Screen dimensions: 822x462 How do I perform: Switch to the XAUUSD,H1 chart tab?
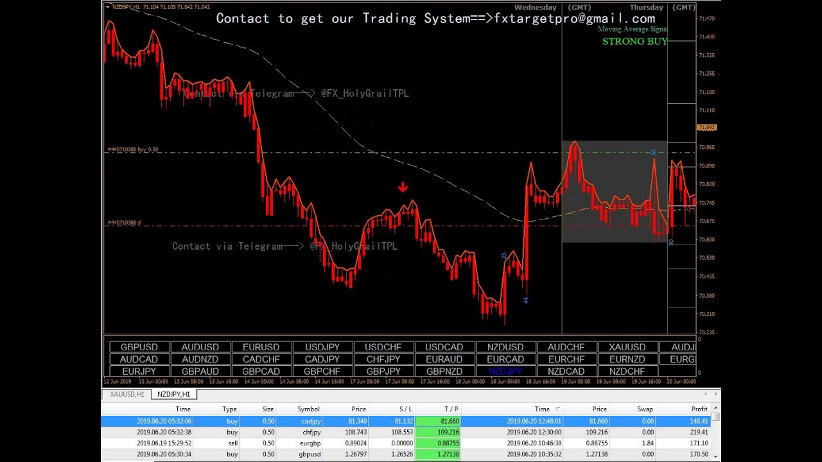(x=127, y=394)
